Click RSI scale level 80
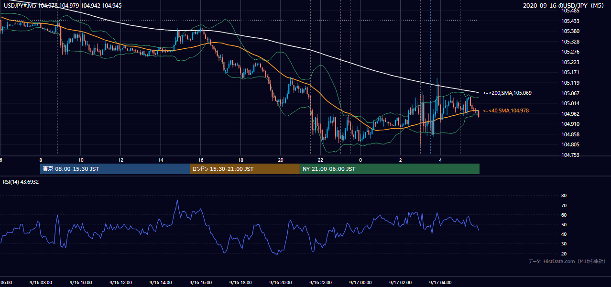This screenshot has width=611, height=287. 564,196
